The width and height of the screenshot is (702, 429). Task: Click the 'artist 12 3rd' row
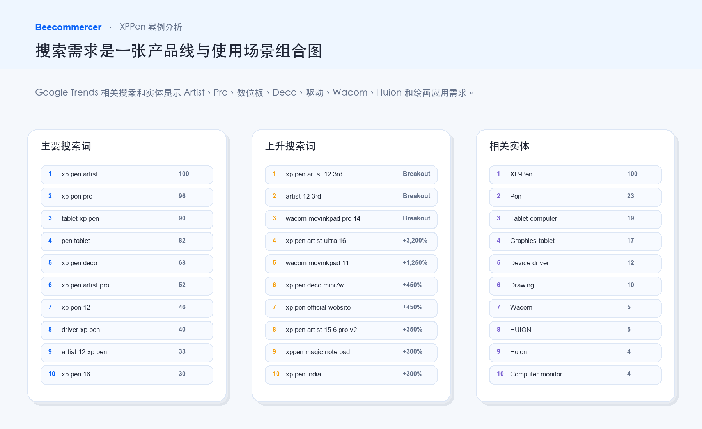pyautogui.click(x=351, y=197)
